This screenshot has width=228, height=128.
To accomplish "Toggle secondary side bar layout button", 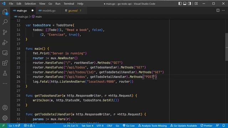I will pyautogui.click(x=189, y=4).
